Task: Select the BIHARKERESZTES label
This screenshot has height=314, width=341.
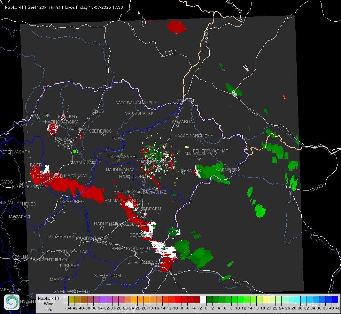Action: point(146,262)
